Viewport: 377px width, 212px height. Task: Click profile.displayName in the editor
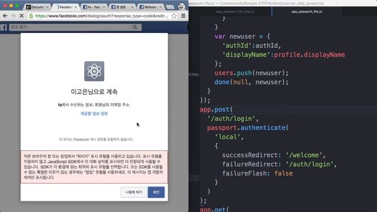click(309, 55)
